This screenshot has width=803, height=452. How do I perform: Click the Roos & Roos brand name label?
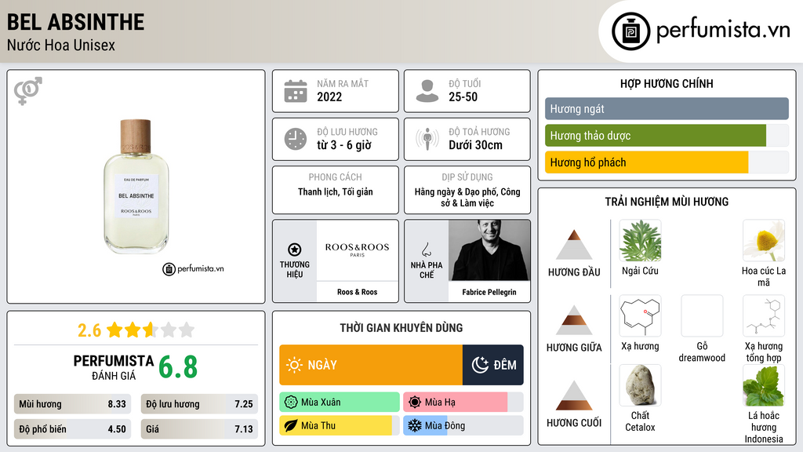(357, 292)
